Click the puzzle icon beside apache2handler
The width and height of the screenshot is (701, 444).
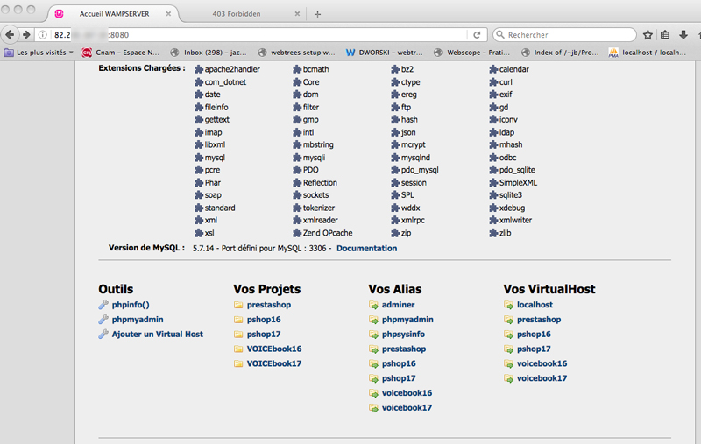pyautogui.click(x=199, y=69)
